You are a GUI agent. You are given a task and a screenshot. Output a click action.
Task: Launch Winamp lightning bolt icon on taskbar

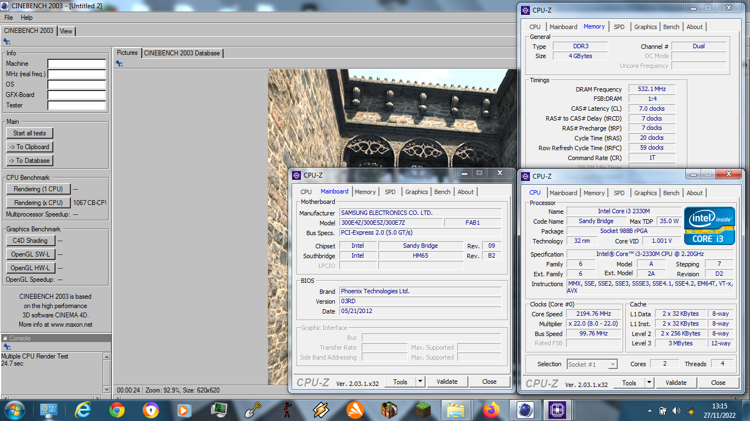[321, 410]
